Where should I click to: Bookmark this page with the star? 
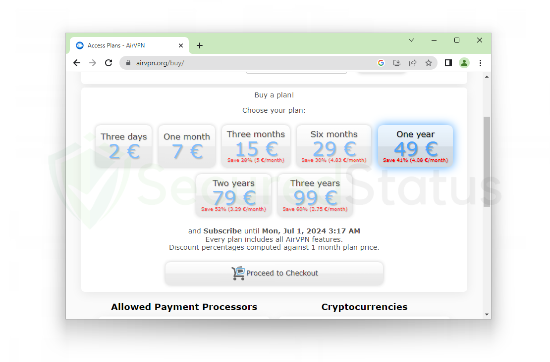[429, 63]
